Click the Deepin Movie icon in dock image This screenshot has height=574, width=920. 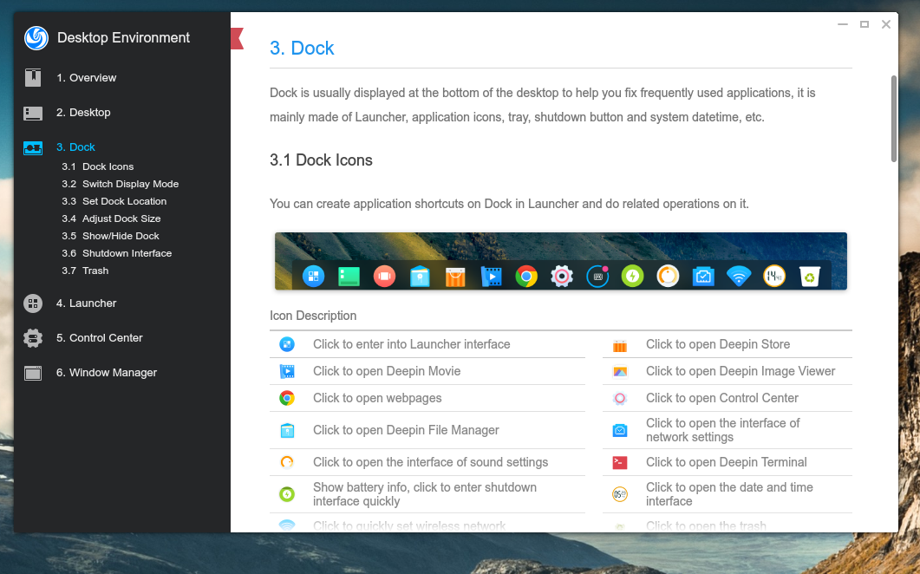pos(491,276)
